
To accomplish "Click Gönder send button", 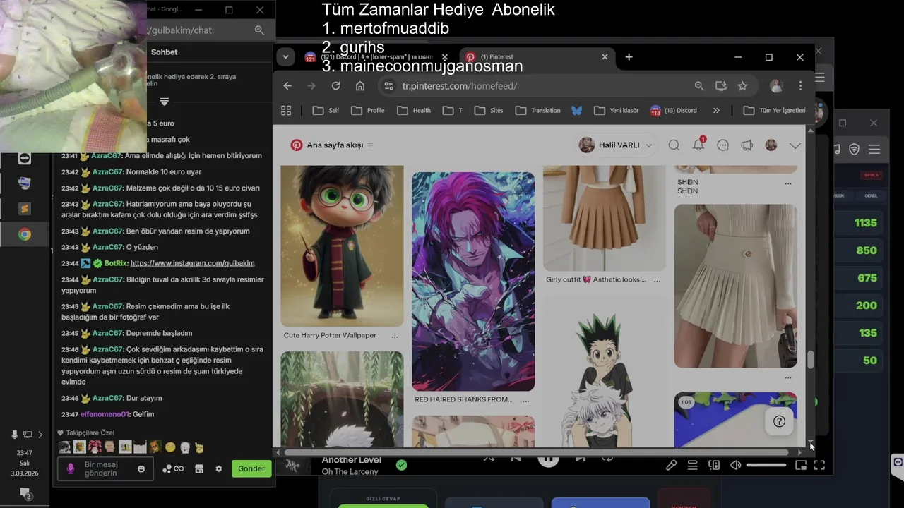I will click(x=251, y=468).
